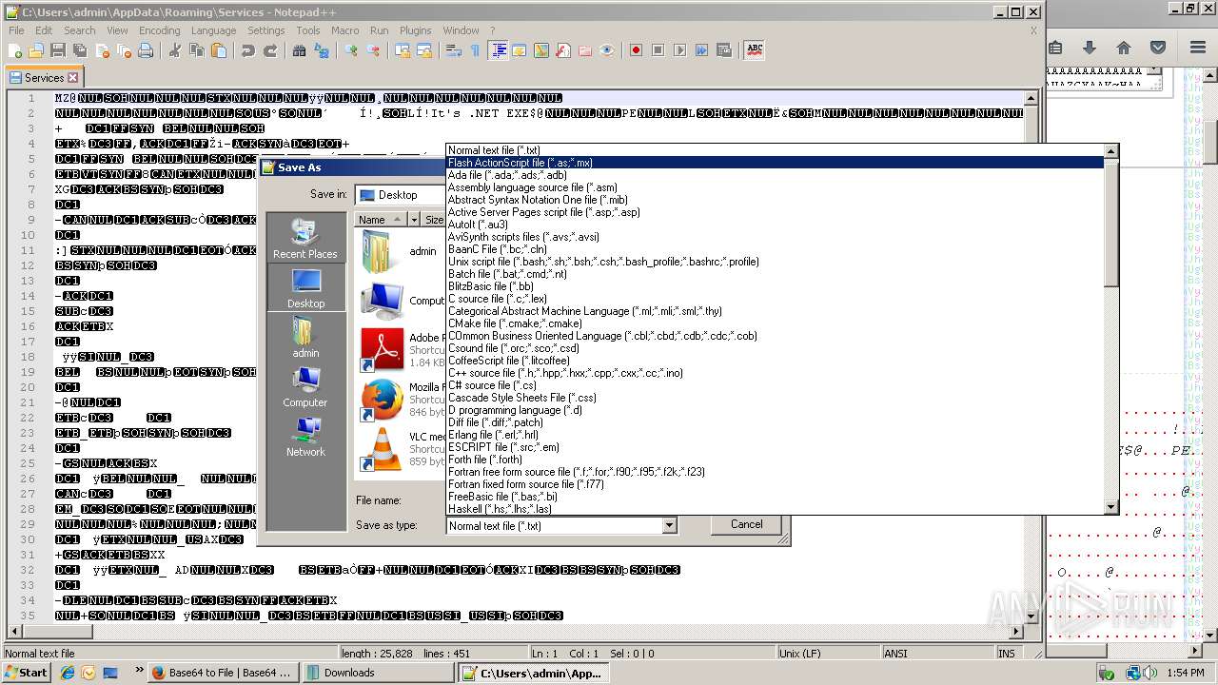This screenshot has height=685, width=1218.
Task: Click the Windows Start button
Action: coord(26,672)
